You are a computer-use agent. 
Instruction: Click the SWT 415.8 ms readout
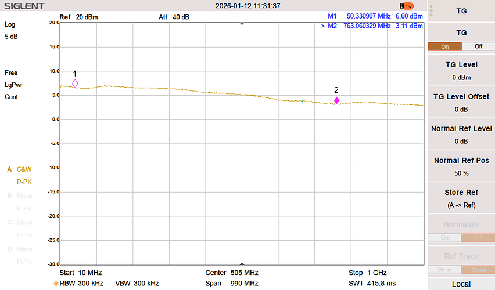coord(372,284)
